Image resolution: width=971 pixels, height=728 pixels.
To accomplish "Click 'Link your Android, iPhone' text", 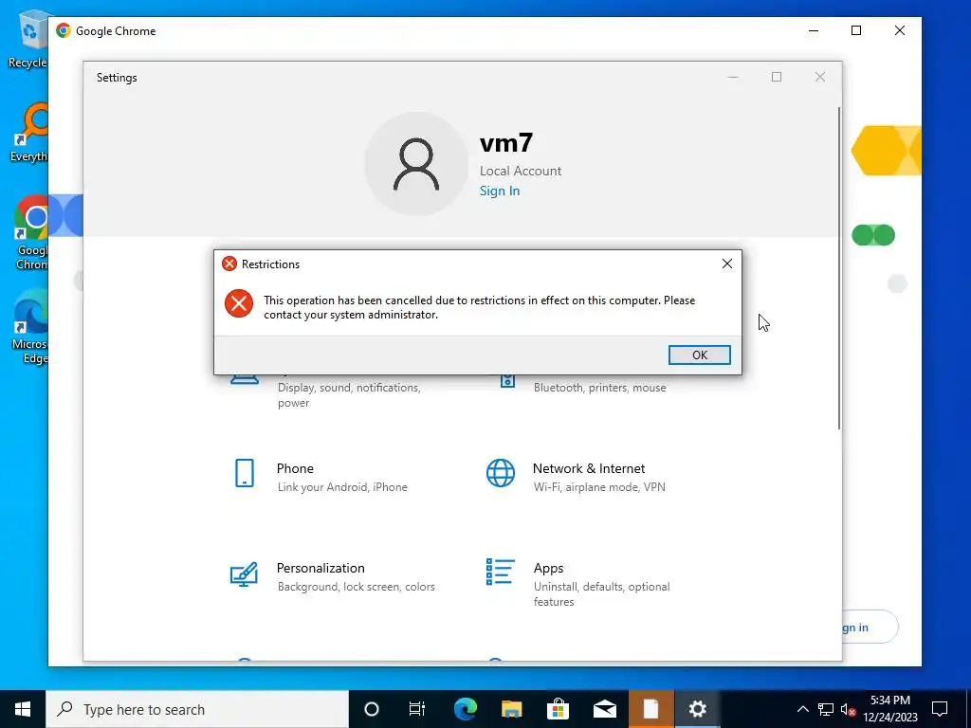I will [x=342, y=487].
